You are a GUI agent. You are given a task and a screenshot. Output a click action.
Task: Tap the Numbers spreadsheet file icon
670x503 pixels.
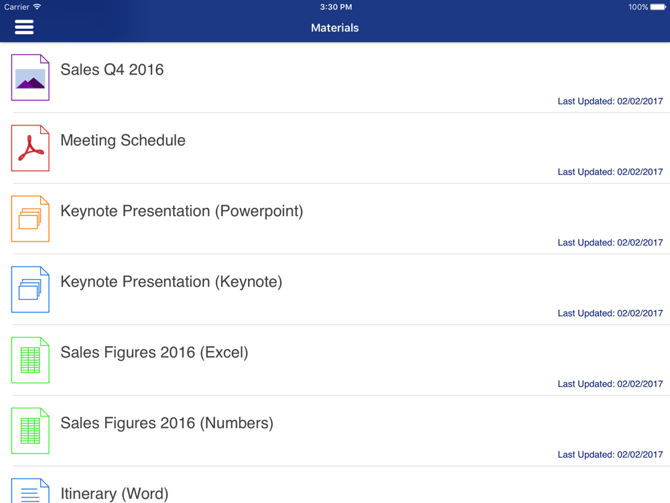(x=30, y=431)
